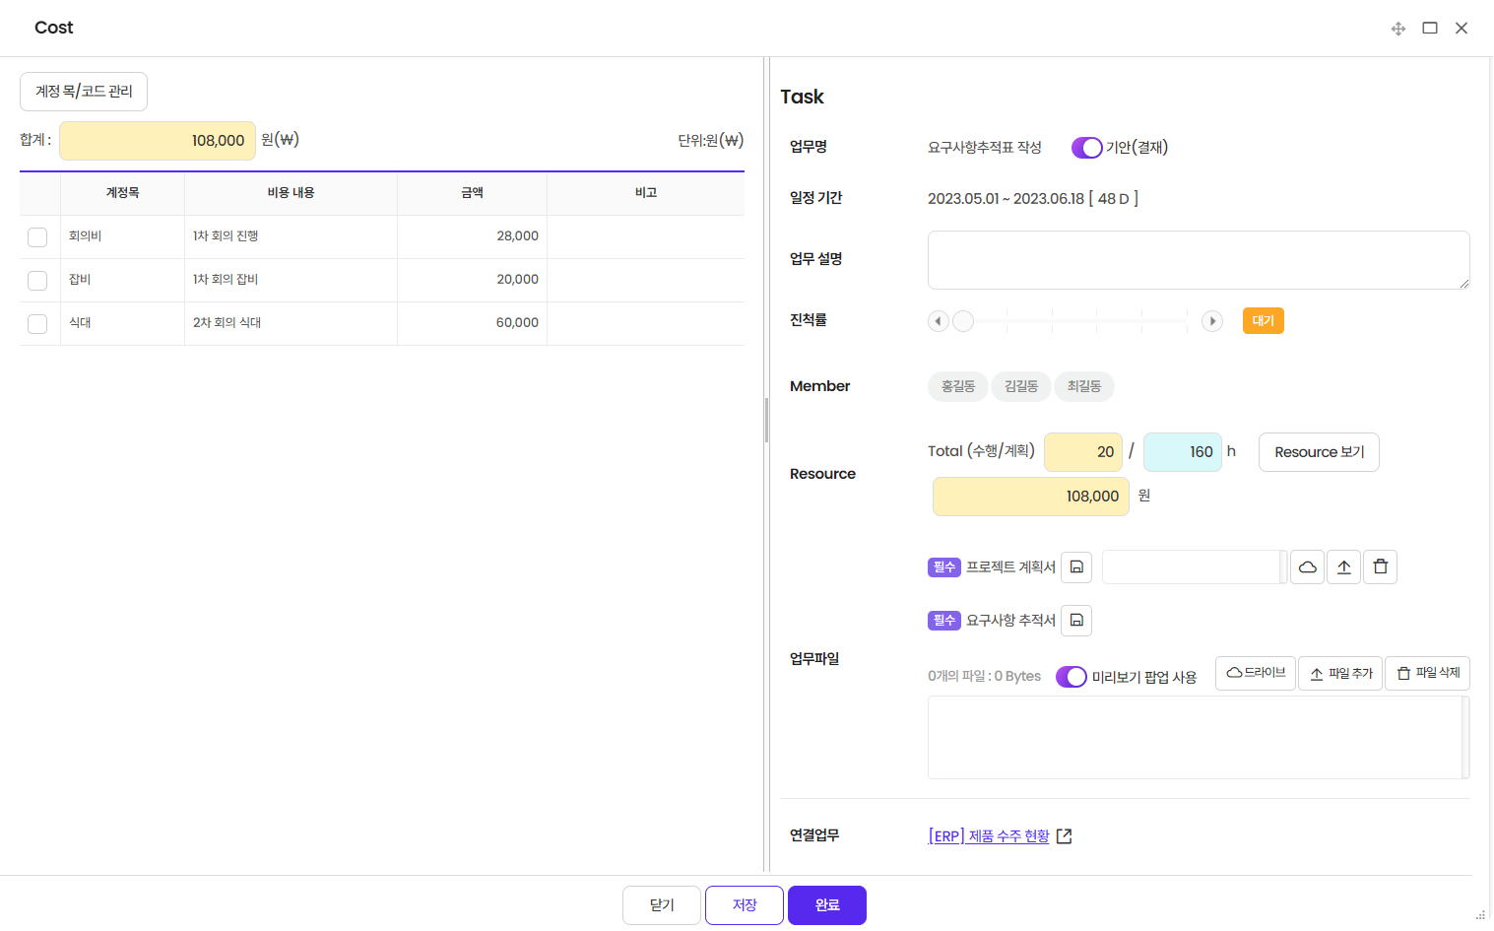Check the 회의비 row checkbox
1494x931 pixels.
[x=37, y=237]
